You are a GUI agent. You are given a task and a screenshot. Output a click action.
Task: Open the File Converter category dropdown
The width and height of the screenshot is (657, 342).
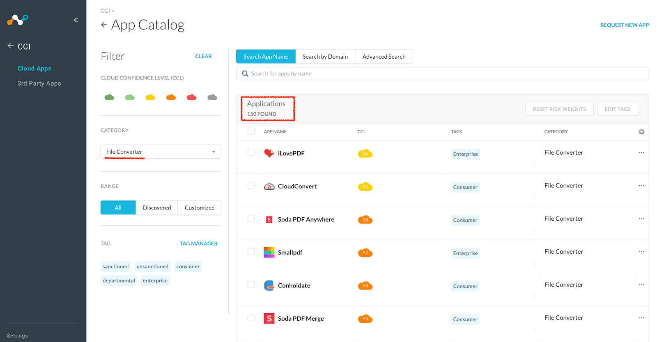(x=161, y=152)
